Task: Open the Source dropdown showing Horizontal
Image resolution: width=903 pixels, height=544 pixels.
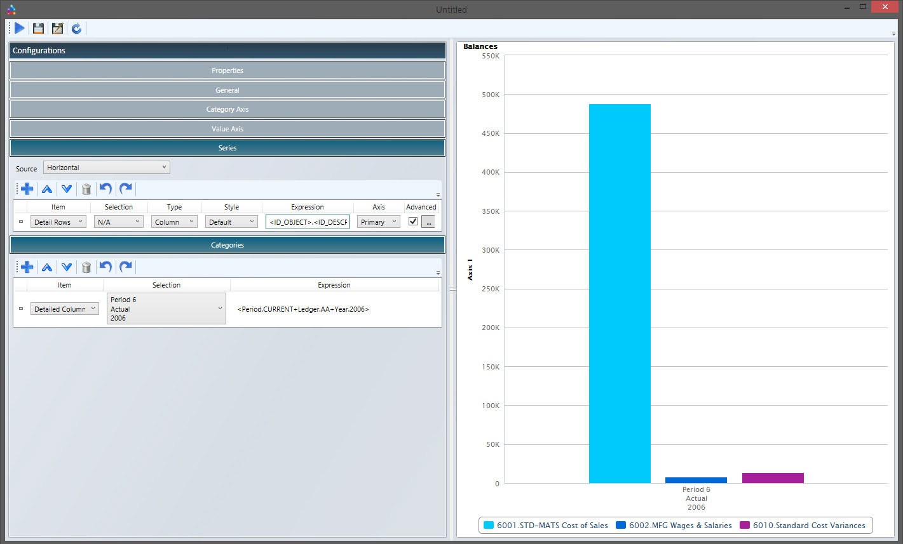Action: click(x=106, y=168)
